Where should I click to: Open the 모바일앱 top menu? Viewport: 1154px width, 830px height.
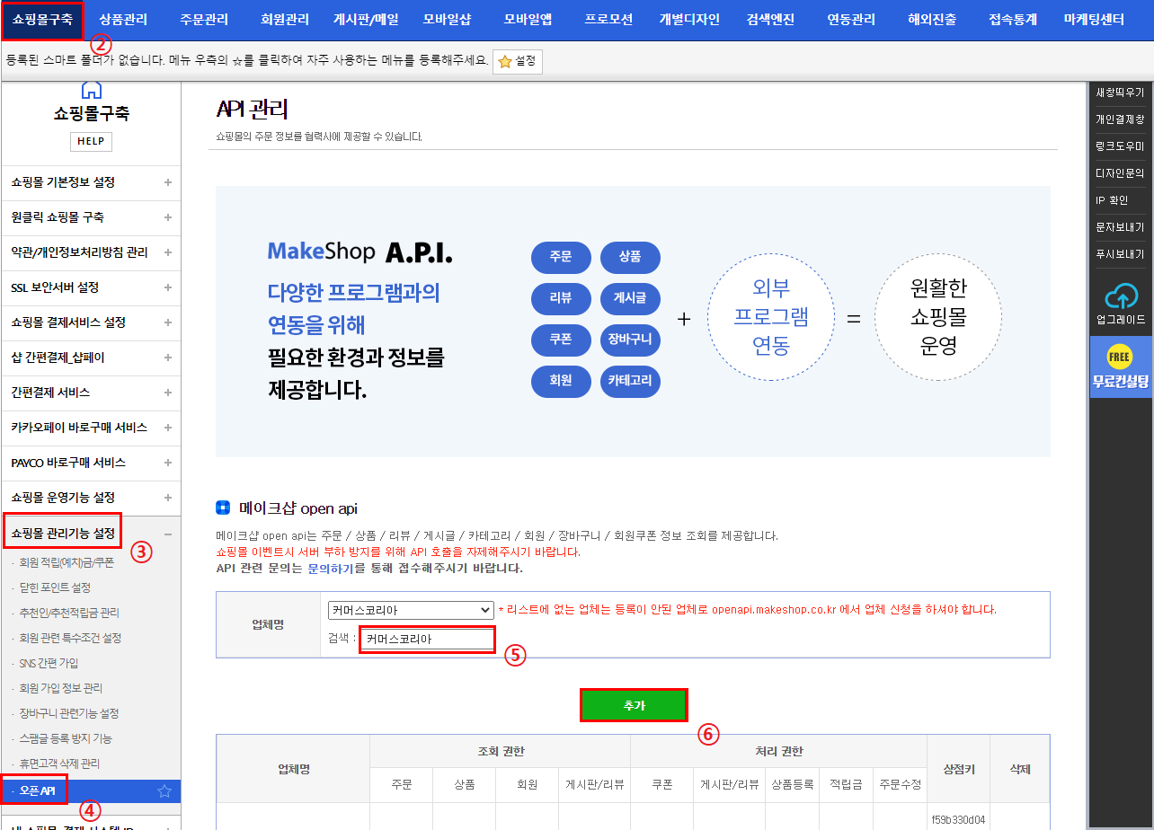[x=528, y=20]
